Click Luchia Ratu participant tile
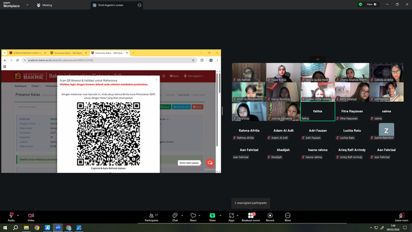 [352, 131]
